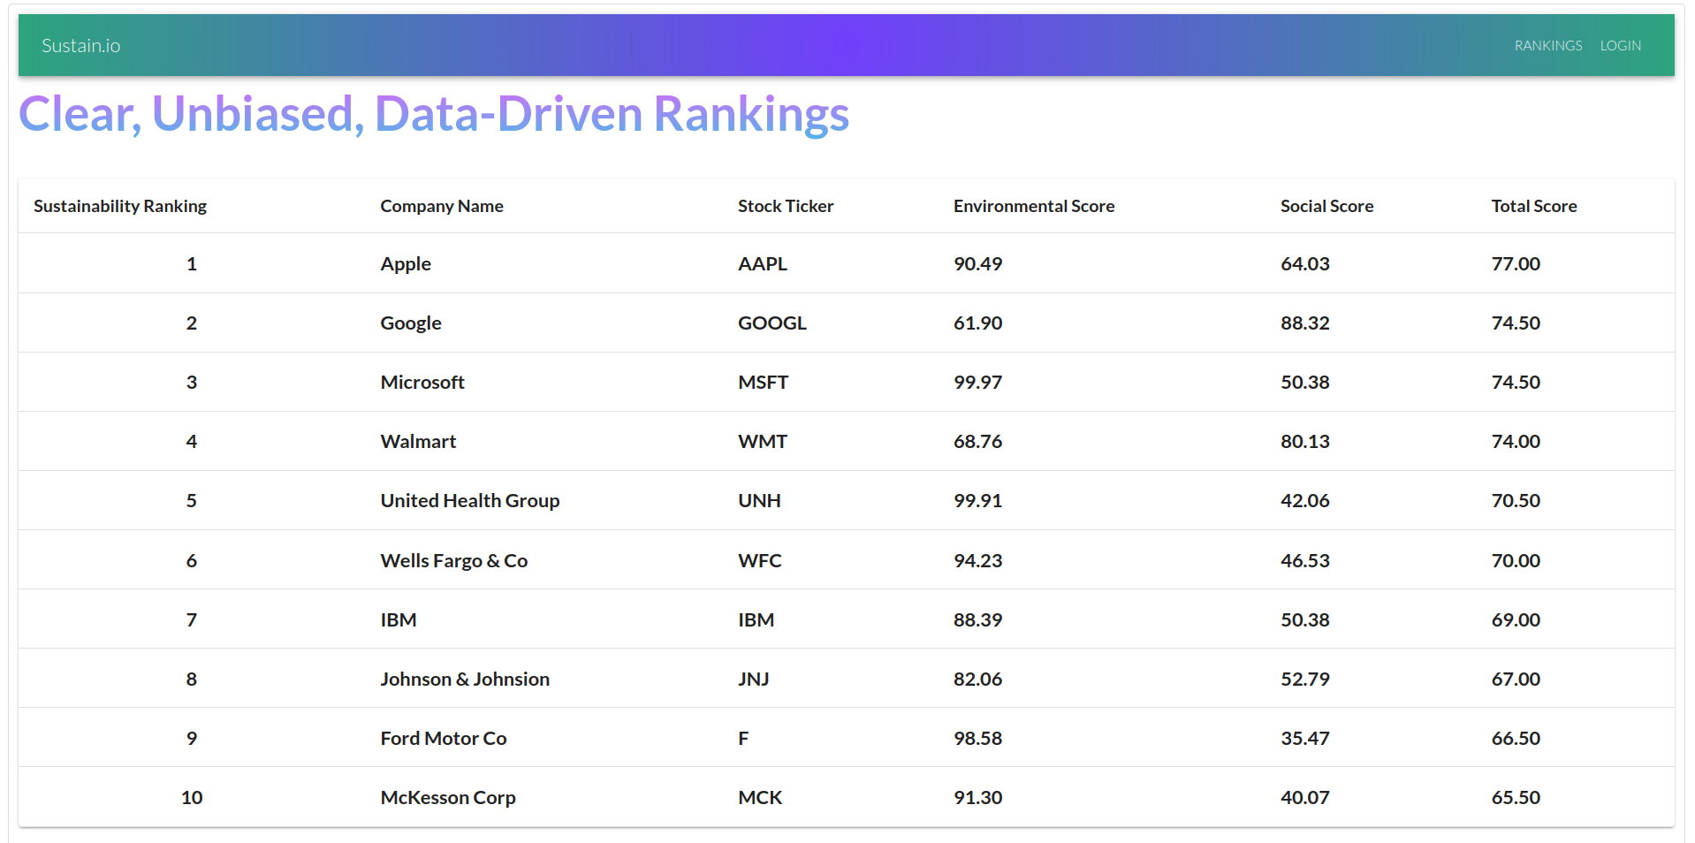Viewport: 1695px width, 843px height.
Task: Select the United Health Group cell
Action: pyautogui.click(x=470, y=501)
